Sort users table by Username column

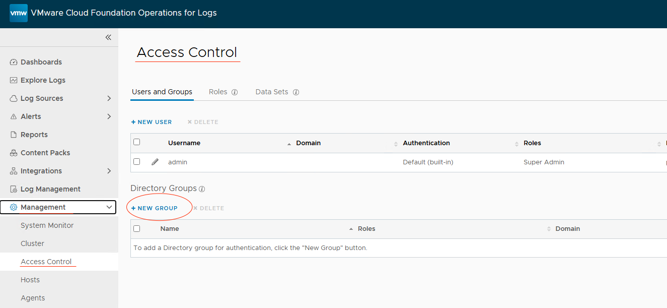184,143
